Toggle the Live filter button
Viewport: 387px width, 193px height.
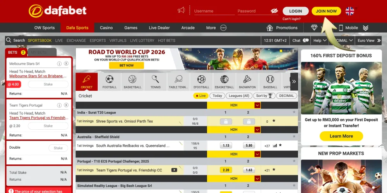click(201, 96)
